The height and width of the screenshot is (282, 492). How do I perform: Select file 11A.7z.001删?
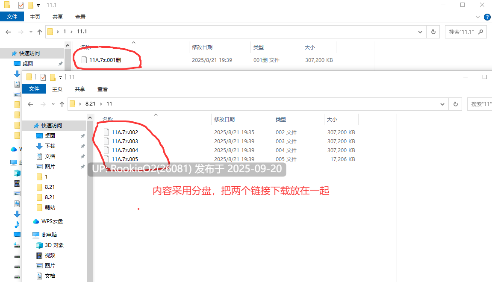[105, 60]
